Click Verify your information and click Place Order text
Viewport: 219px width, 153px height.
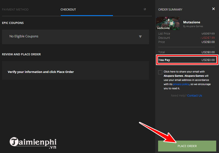click(41, 72)
